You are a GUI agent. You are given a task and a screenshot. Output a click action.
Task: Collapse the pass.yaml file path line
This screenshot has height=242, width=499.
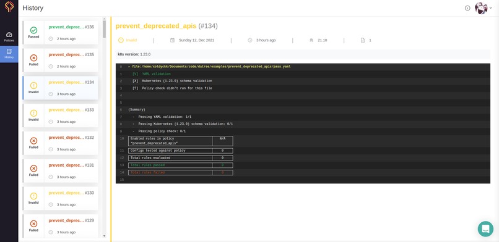[x=129, y=67]
